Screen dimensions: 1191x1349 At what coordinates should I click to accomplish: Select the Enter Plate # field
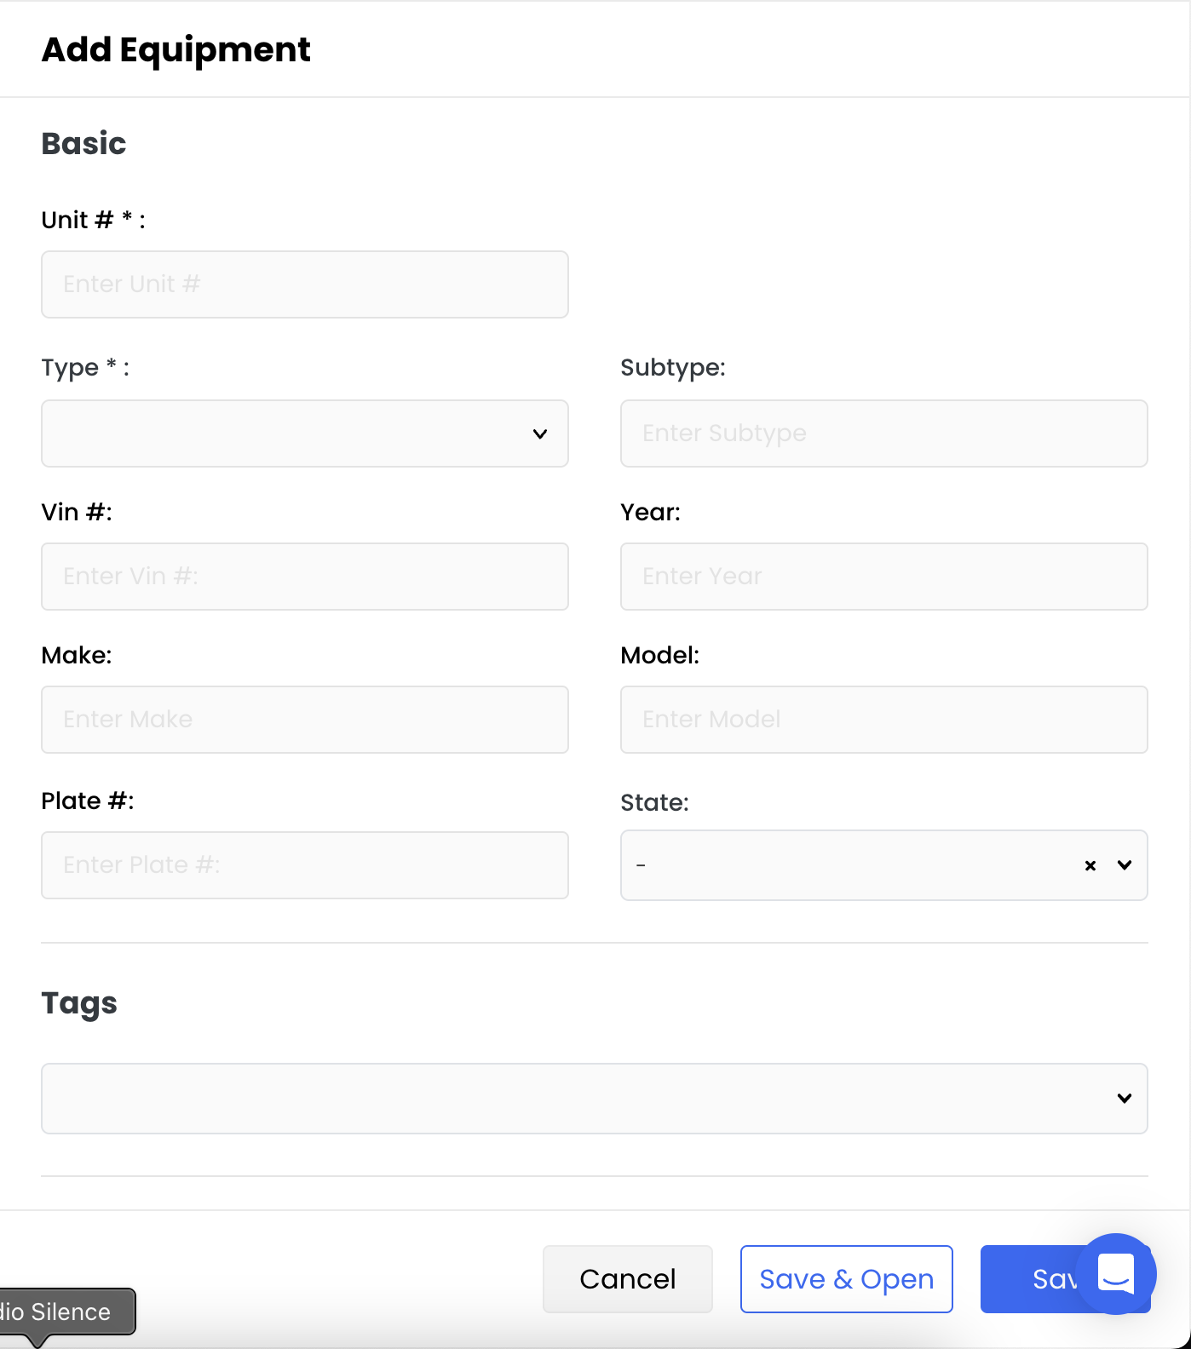pyautogui.click(x=304, y=865)
